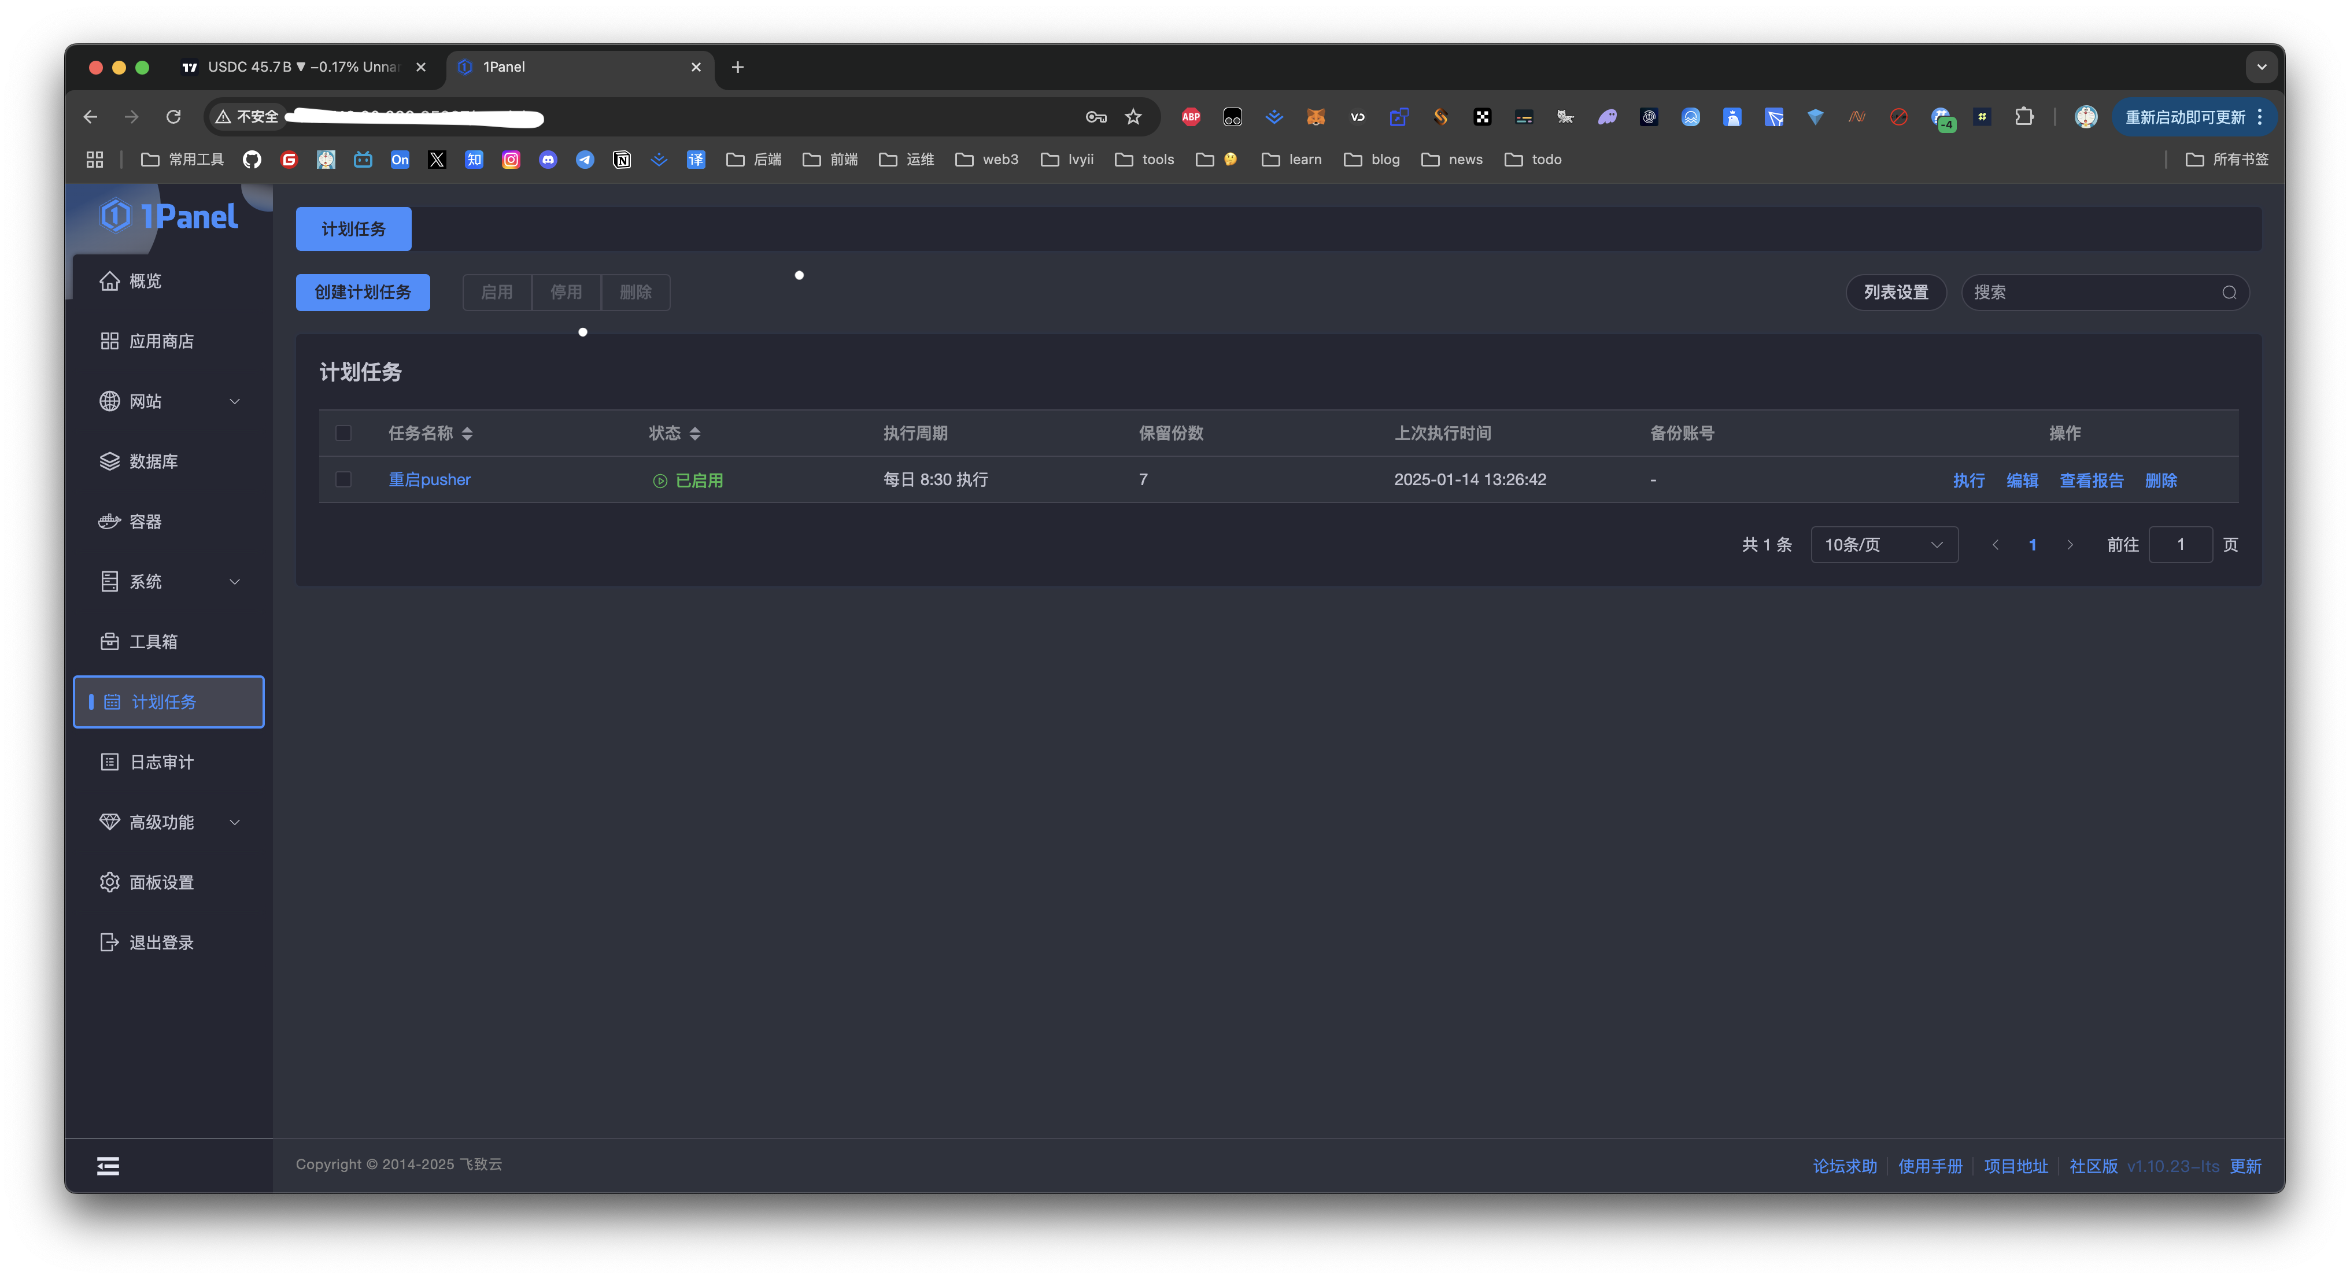Open the Extensions puzzle icon
The width and height of the screenshot is (2350, 1279).
2024,117
